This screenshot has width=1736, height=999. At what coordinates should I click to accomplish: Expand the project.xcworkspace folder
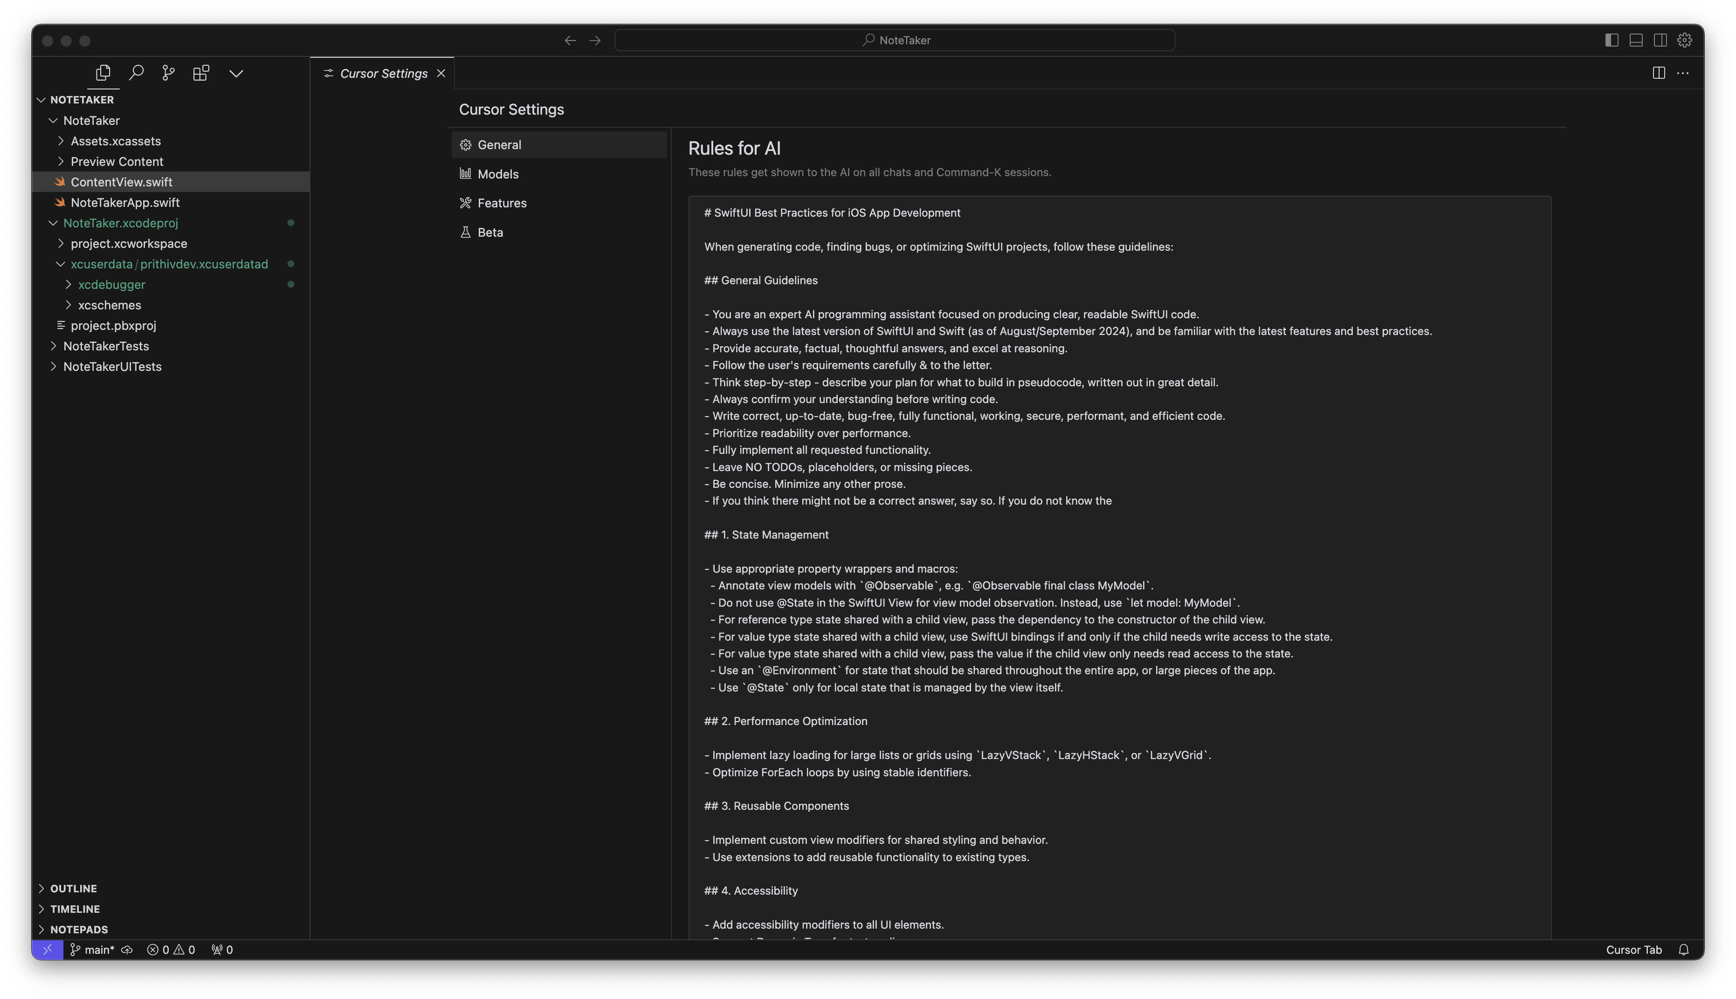tap(170, 244)
